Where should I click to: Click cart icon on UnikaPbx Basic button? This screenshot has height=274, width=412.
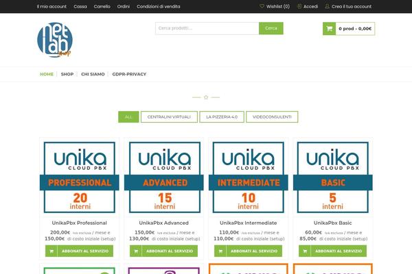click(305, 251)
